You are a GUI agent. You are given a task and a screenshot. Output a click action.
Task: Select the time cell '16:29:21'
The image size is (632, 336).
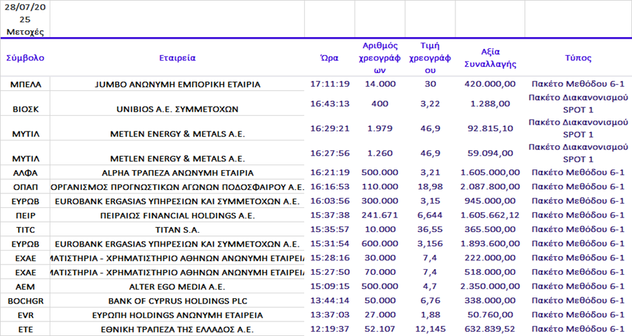coord(330,128)
